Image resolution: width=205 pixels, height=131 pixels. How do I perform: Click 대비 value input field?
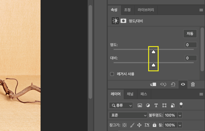tap(191, 58)
